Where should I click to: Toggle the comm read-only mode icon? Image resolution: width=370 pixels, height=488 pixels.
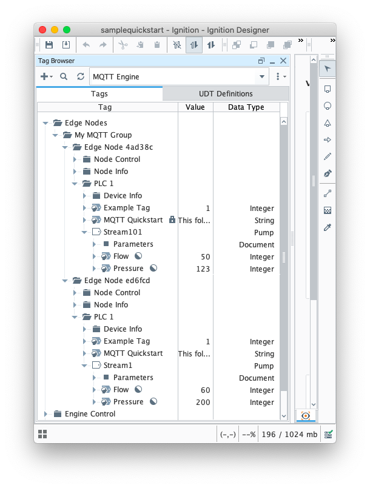tap(194, 45)
